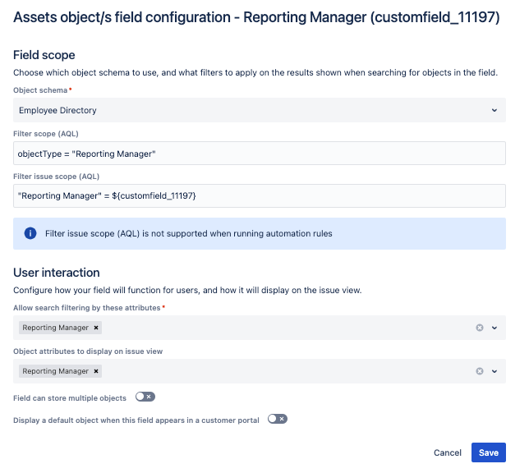
Task: Toggle Field can store multiple objects
Action: (145, 397)
